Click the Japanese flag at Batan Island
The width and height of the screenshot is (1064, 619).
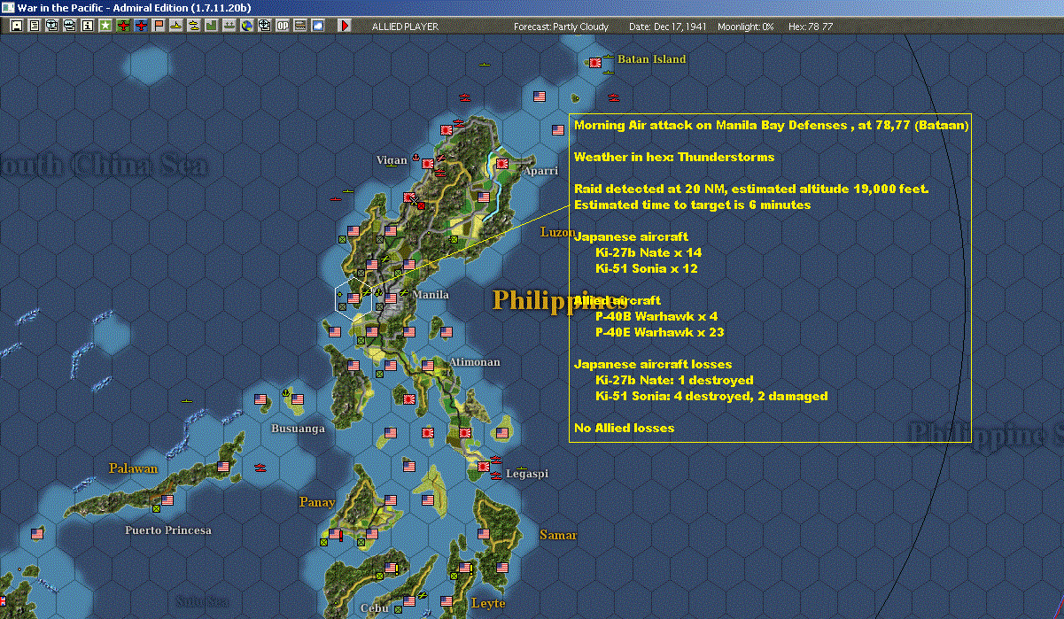tap(595, 63)
